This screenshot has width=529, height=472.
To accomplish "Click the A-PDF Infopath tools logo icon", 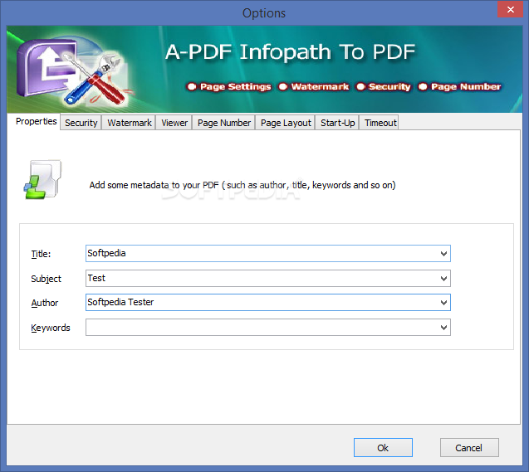I will [72, 72].
